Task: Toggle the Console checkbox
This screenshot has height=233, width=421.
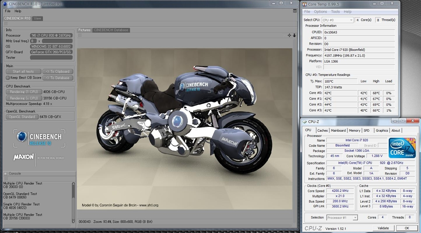Action: point(6,174)
